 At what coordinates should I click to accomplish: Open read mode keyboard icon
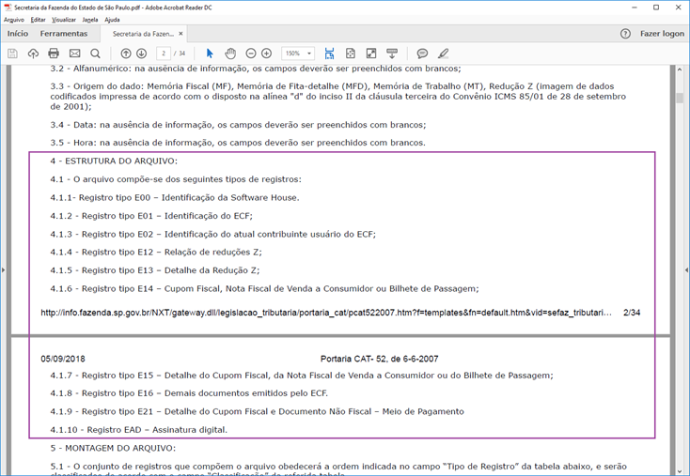click(x=392, y=54)
